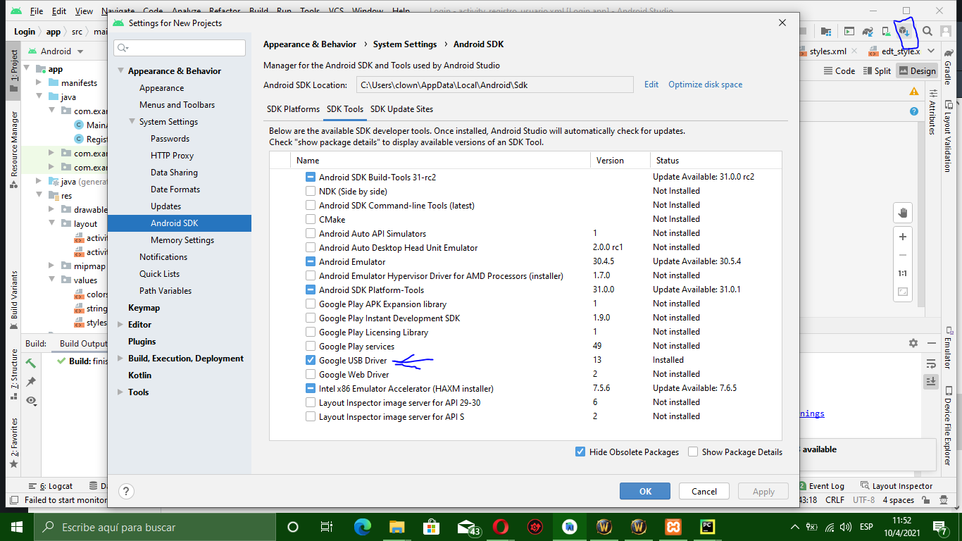
Task: Toggle Android SDK Platform-Tools checkbox
Action: tap(311, 290)
